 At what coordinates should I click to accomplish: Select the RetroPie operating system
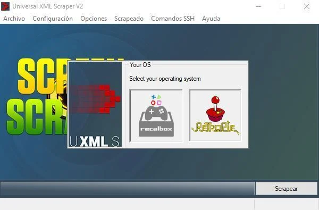pos(215,115)
